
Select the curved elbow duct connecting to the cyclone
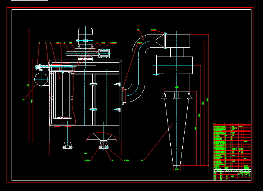pyautogui.click(x=138, y=68)
